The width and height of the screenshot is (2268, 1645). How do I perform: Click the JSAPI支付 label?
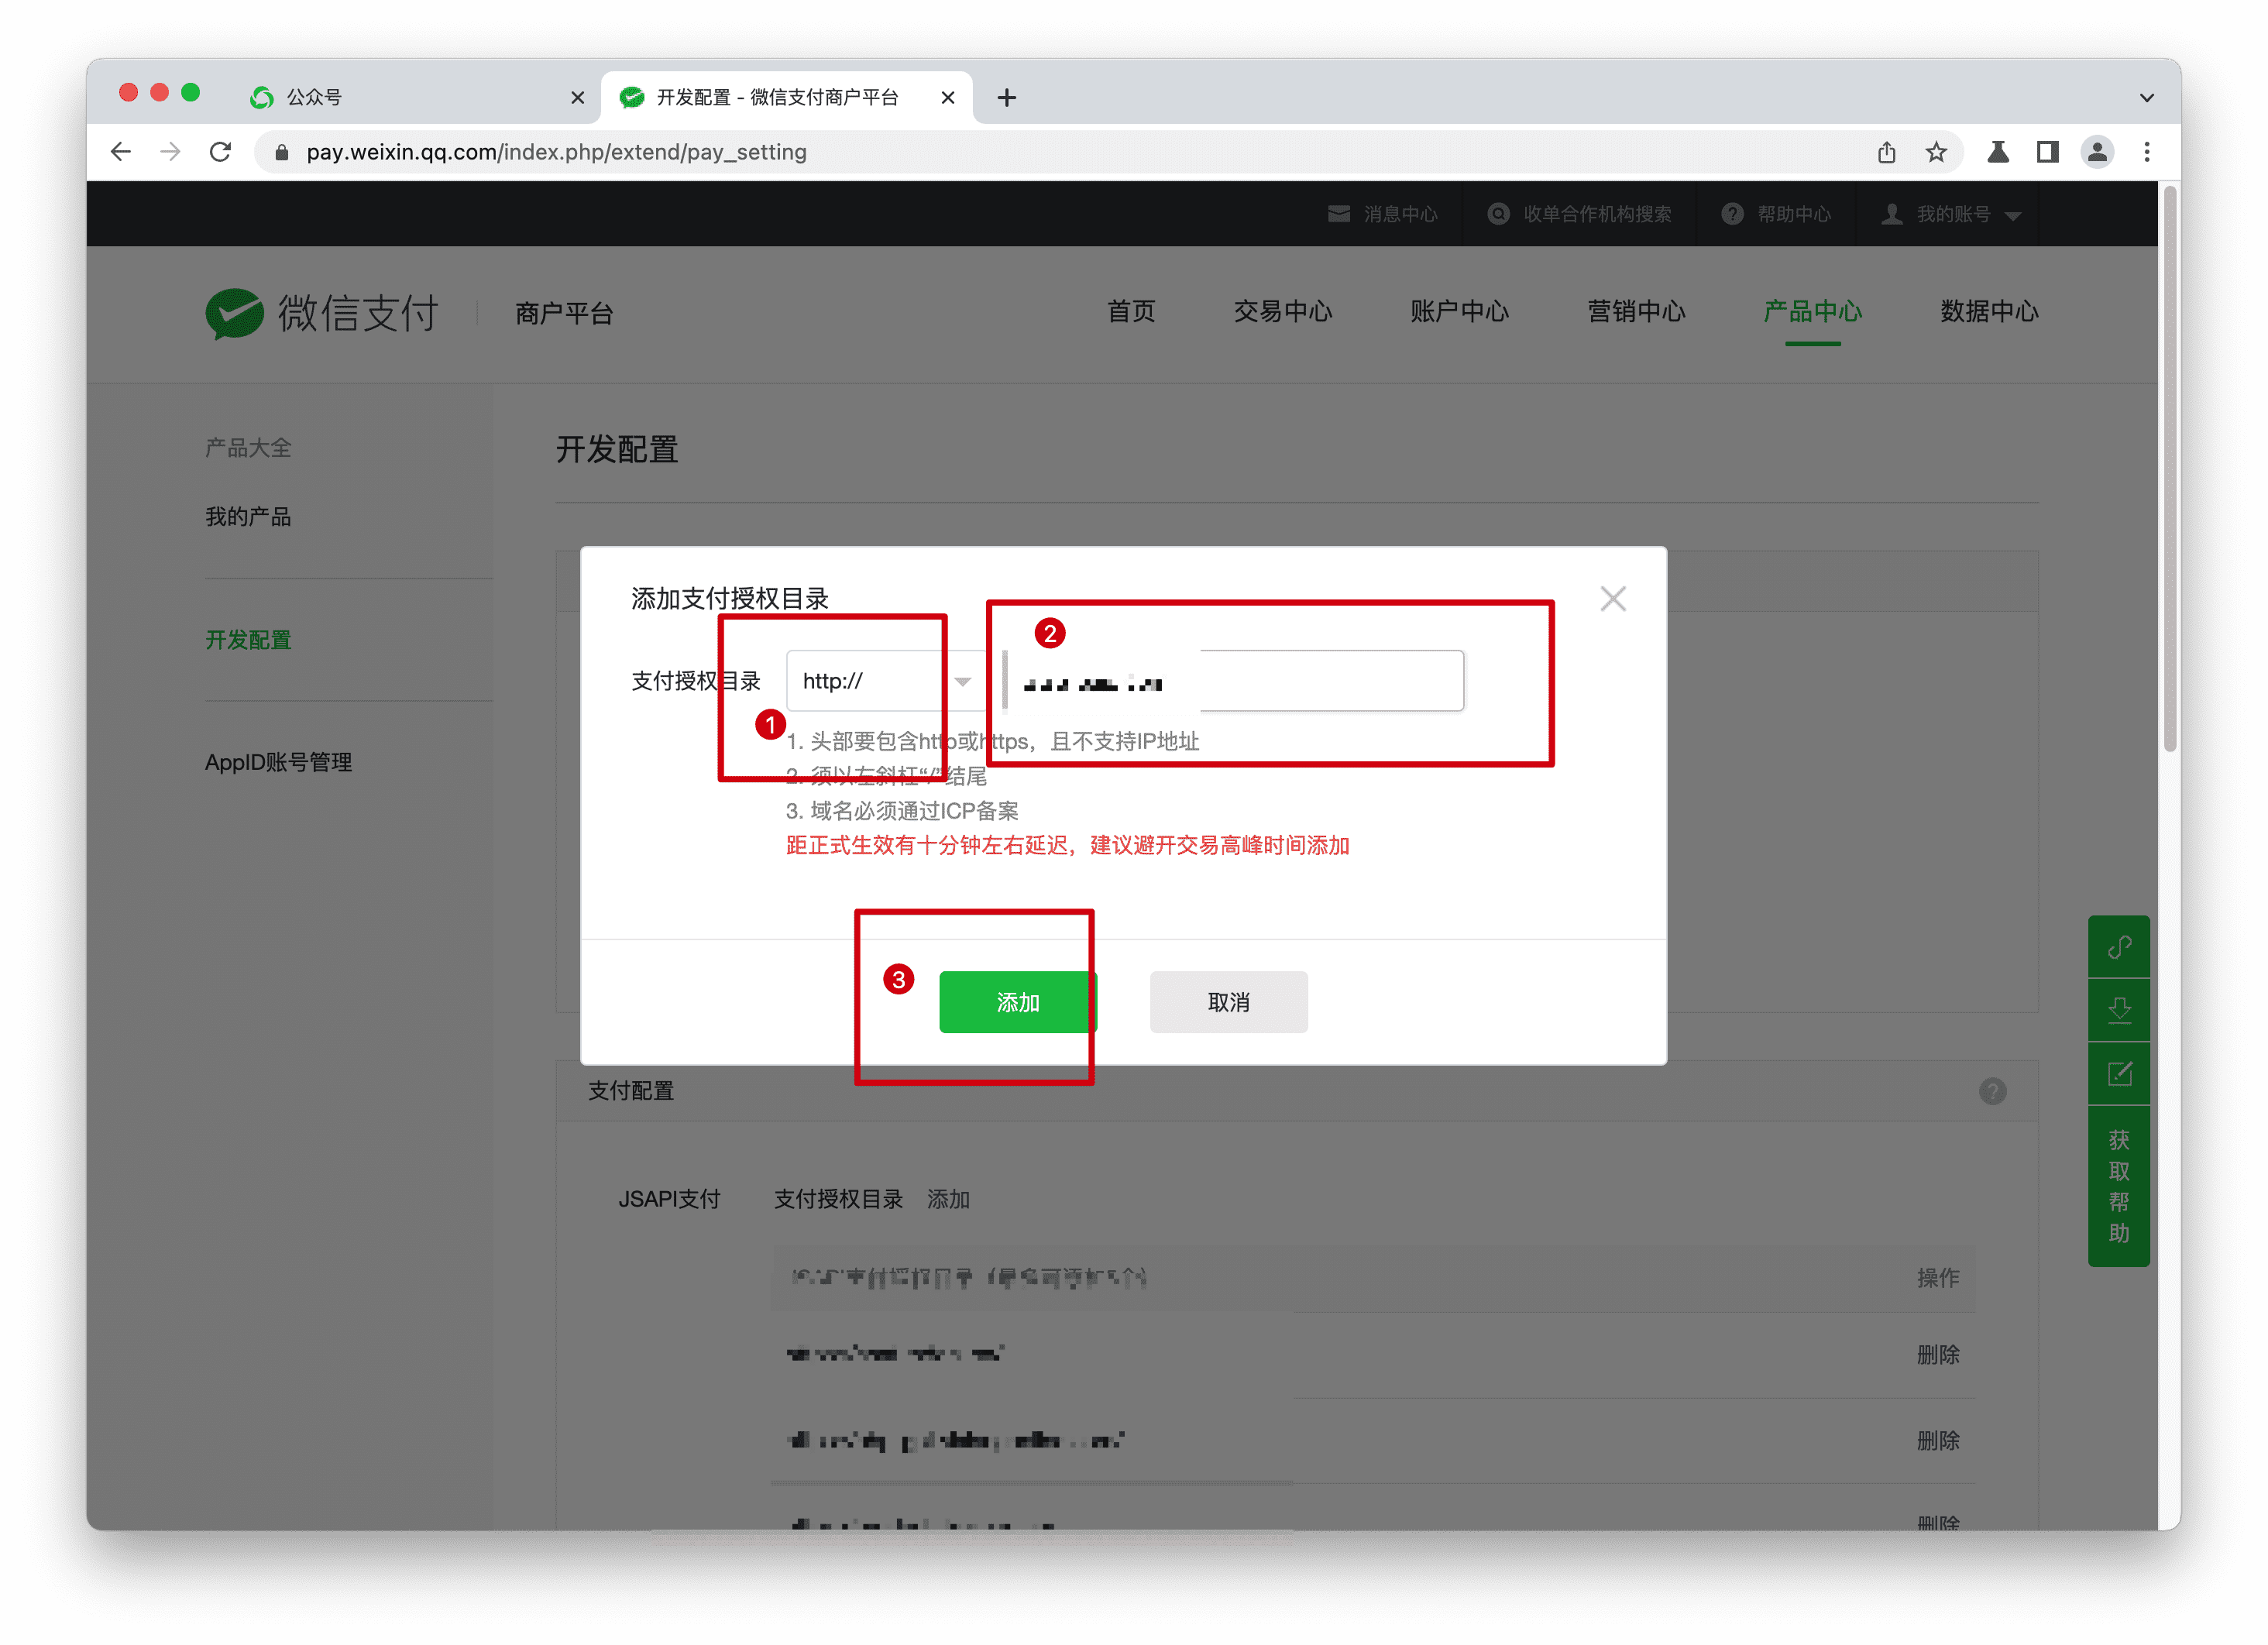pyautogui.click(x=669, y=1199)
